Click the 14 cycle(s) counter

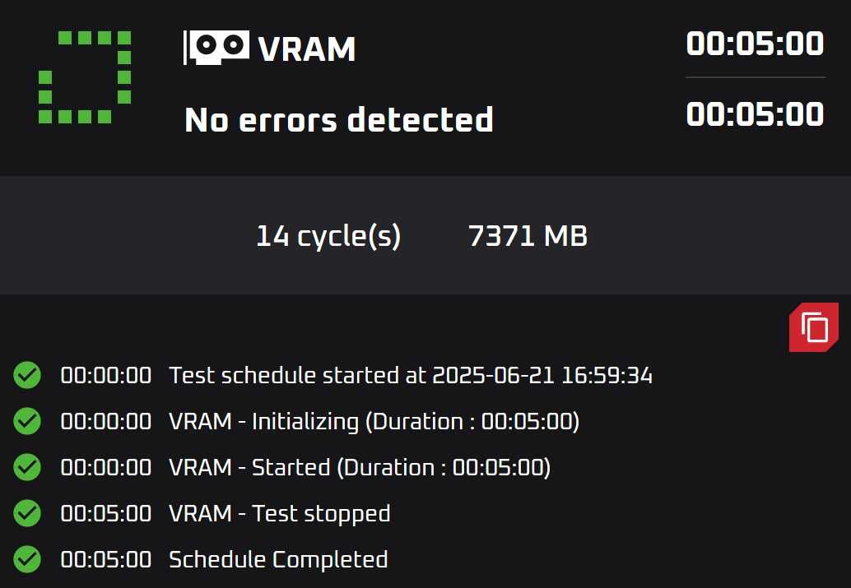[x=328, y=236]
